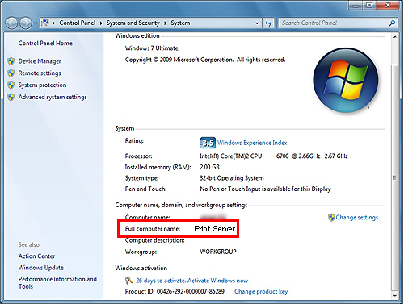This screenshot has width=404, height=304.
Task: Click the Back navigation arrow button
Action: point(12,23)
